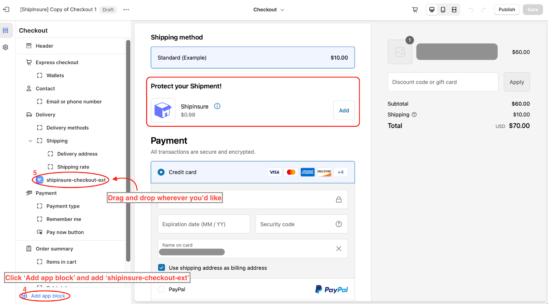Click the Security code field
The image size is (548, 304).
coord(302,224)
